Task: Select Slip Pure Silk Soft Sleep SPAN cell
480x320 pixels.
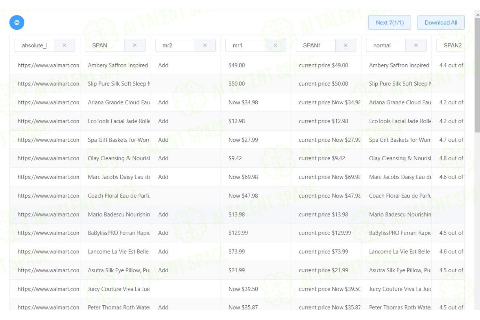Action: [115, 84]
